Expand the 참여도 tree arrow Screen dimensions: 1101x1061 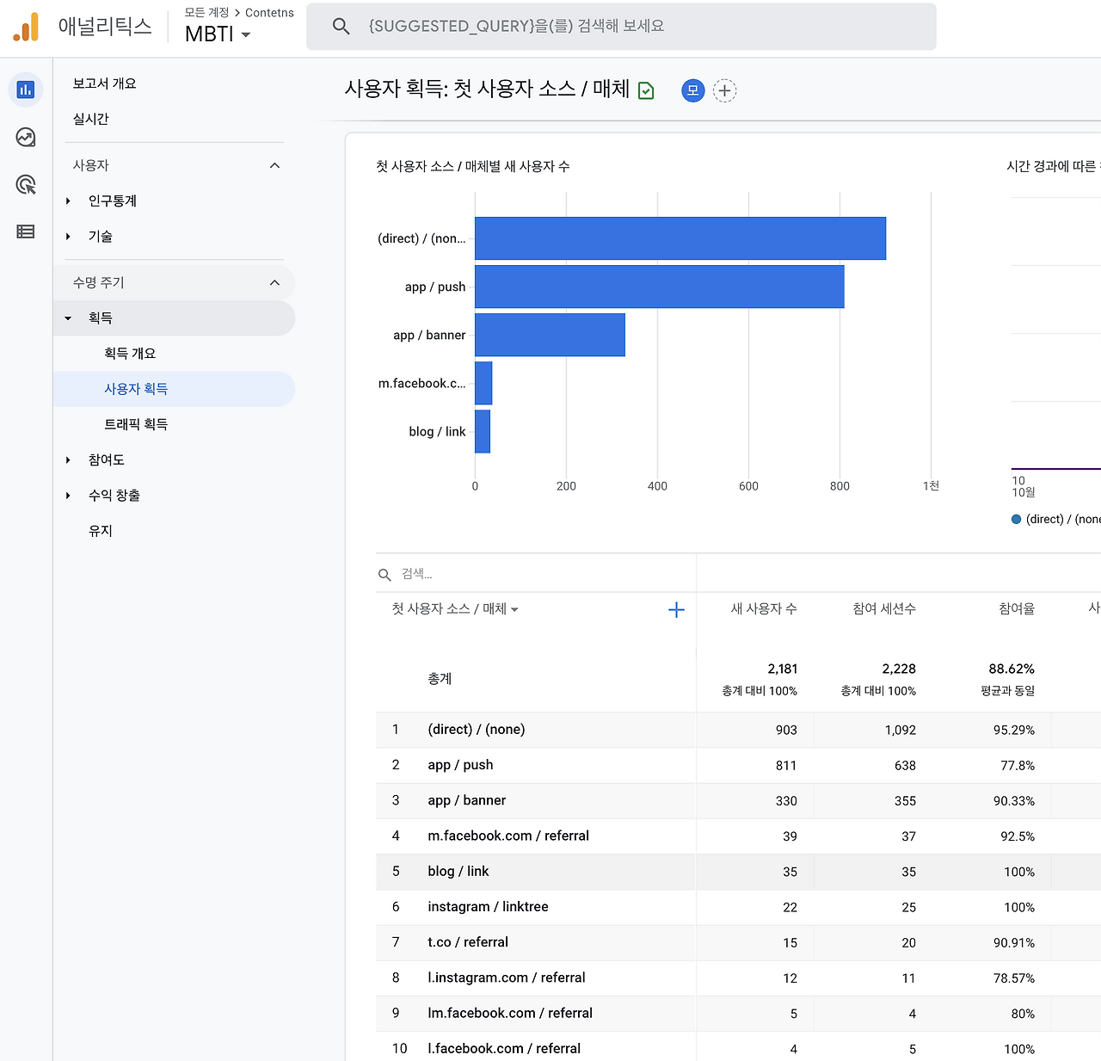[68, 460]
